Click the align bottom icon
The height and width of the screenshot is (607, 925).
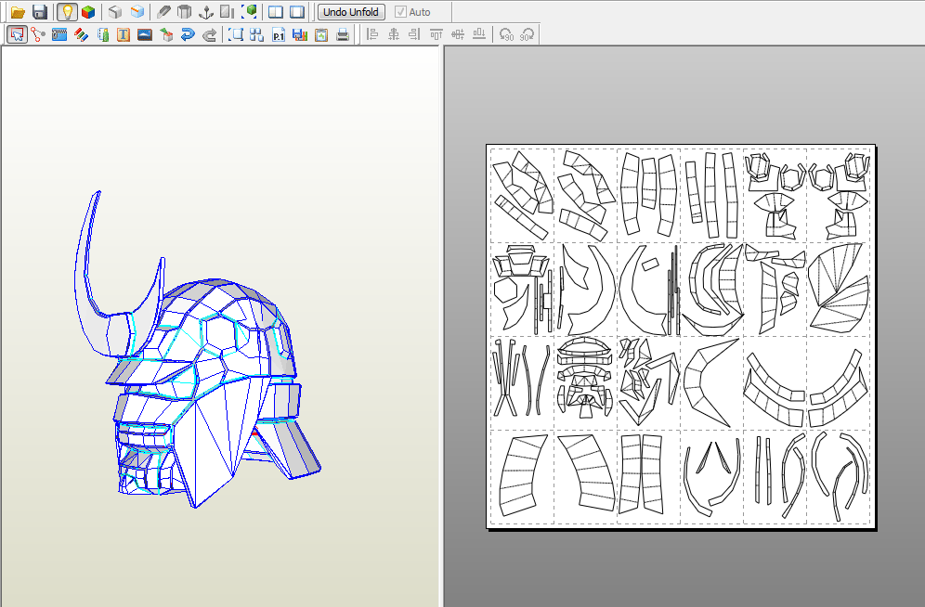coord(479,34)
